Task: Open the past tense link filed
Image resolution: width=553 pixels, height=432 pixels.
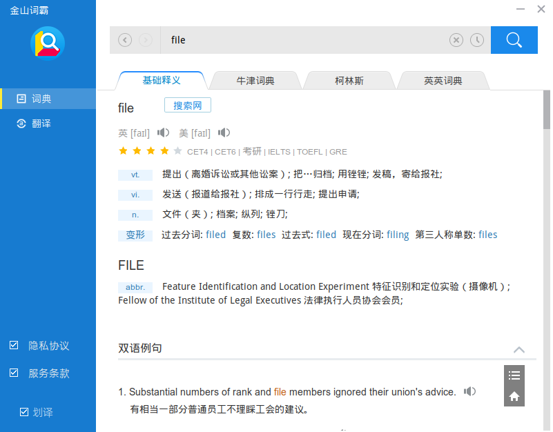Action: pos(327,235)
